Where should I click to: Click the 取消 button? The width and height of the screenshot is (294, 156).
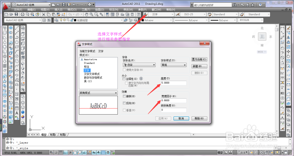[181, 119]
